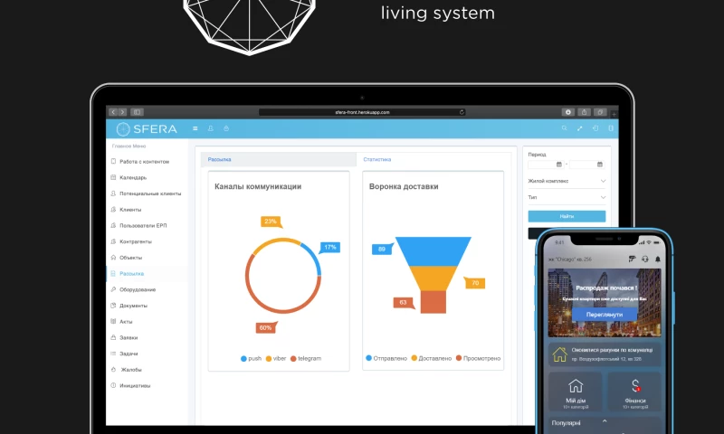
Task: Click the SFERA logo
Action: point(147,129)
